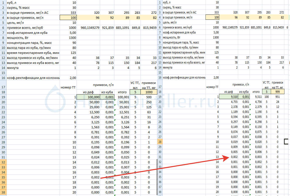This screenshot has height=196, width=290.
Task: Select 'минута' label in left sheet
Action: (x=13, y=68)
